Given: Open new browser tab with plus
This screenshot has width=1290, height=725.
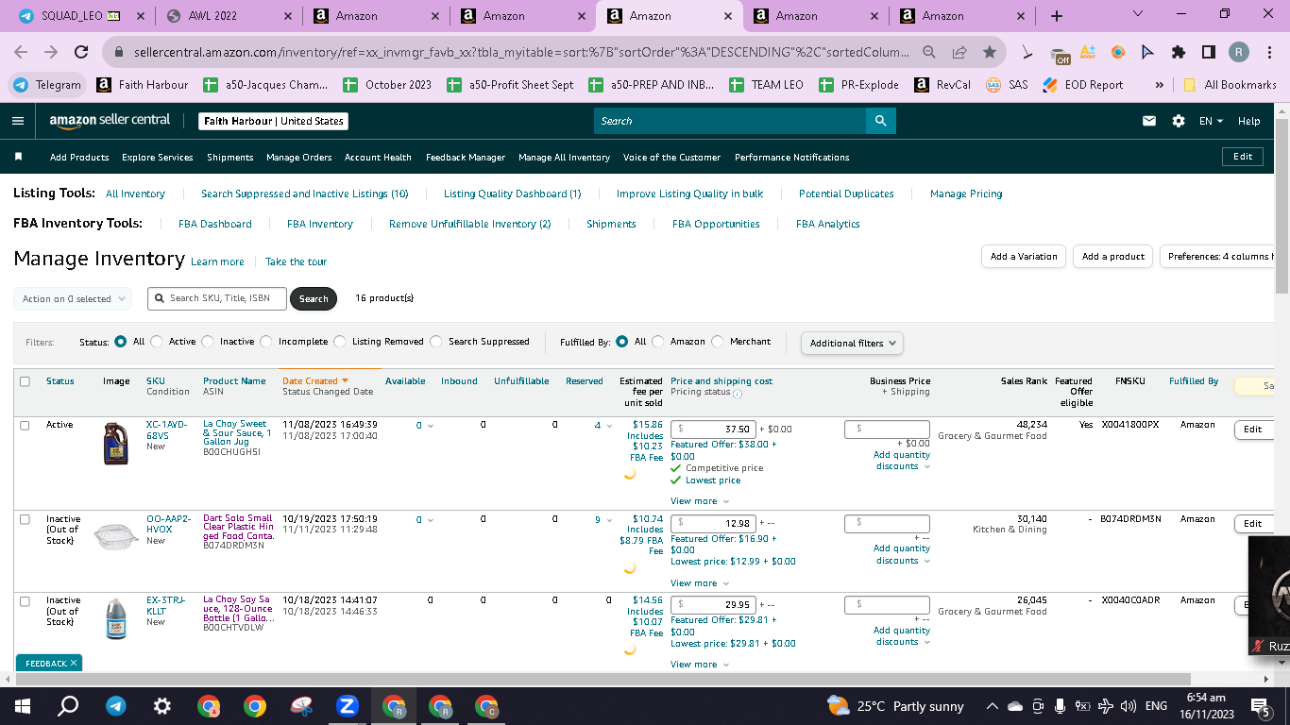Looking at the screenshot, I should click(x=1056, y=16).
